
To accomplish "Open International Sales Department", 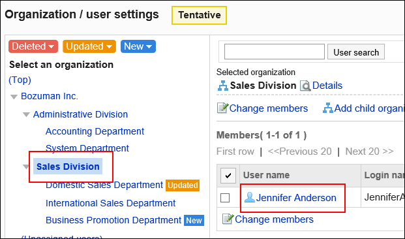I will pyautogui.click(x=111, y=203).
